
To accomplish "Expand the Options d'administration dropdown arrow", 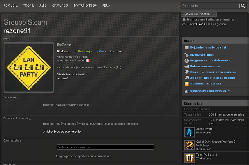I will (228, 91).
